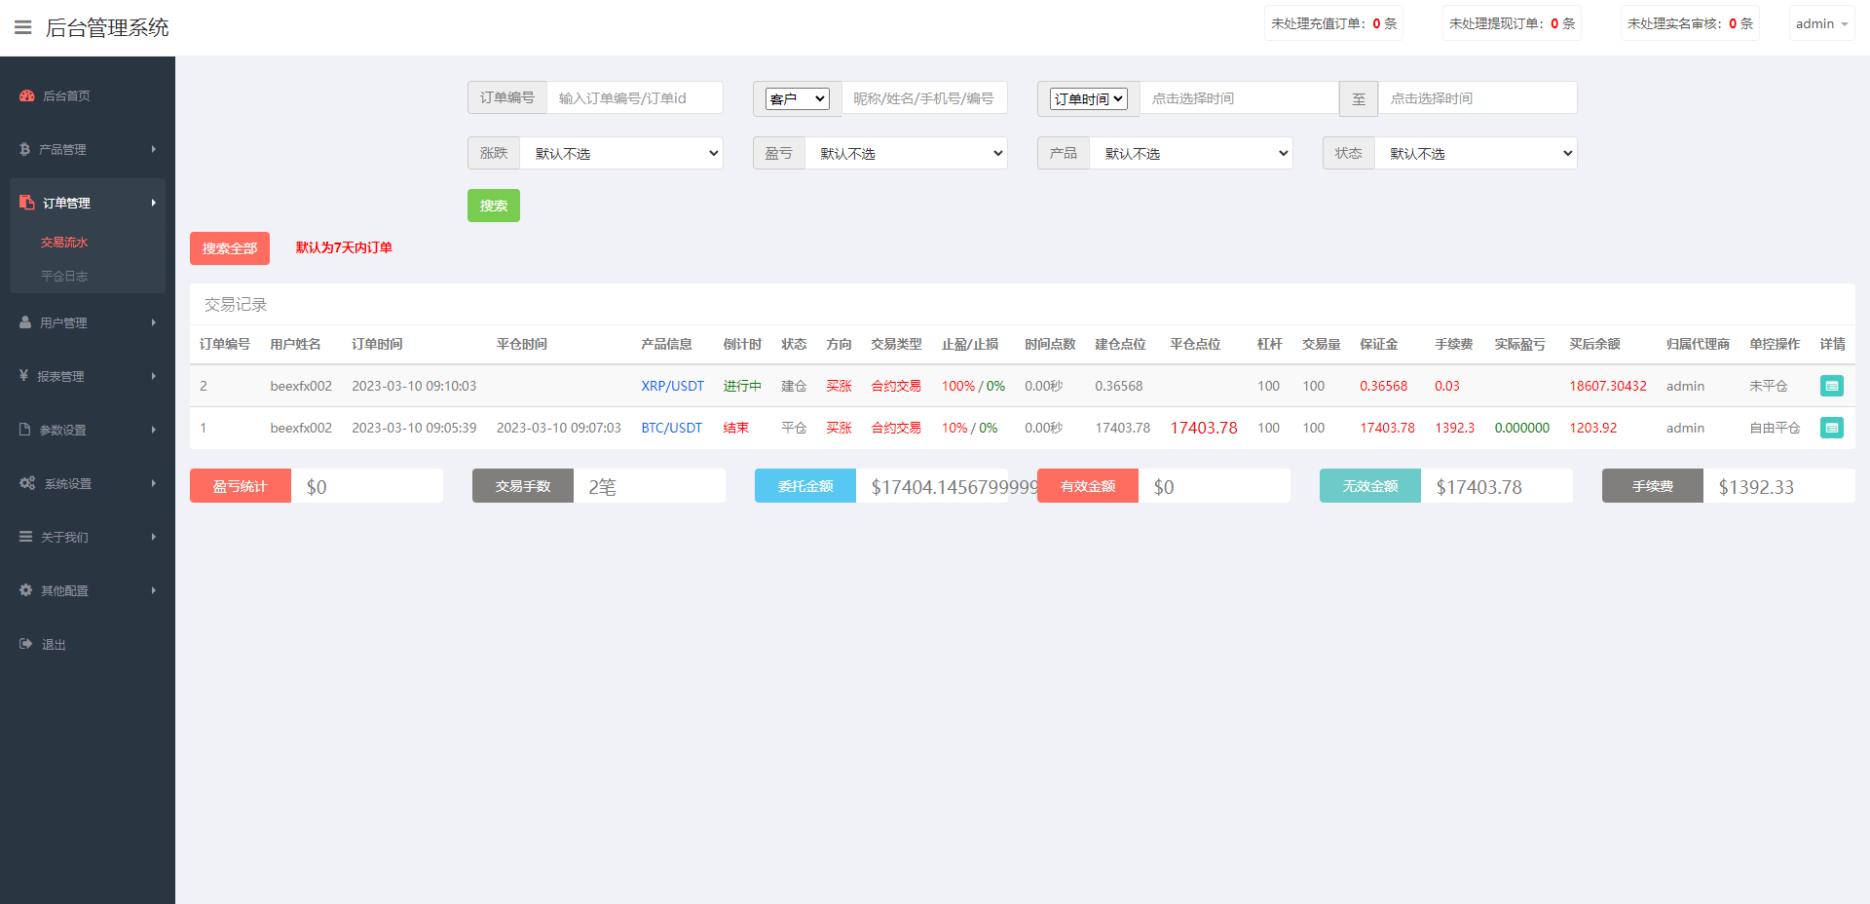
Task: Click the user icon beside 用户管理
Action: (25, 322)
